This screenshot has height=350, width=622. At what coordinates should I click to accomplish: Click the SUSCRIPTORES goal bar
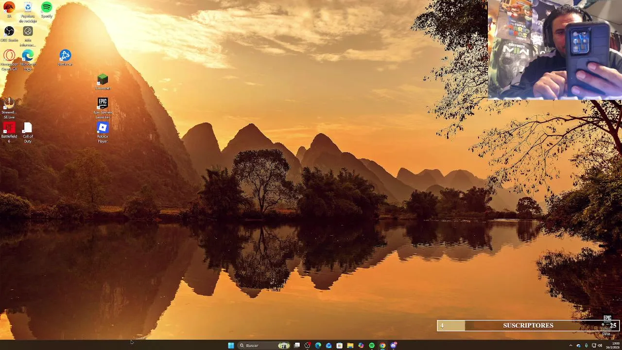pos(528,325)
